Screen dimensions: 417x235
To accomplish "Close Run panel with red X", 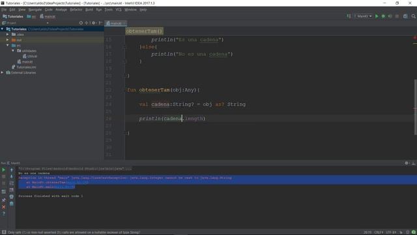I will tap(4, 207).
